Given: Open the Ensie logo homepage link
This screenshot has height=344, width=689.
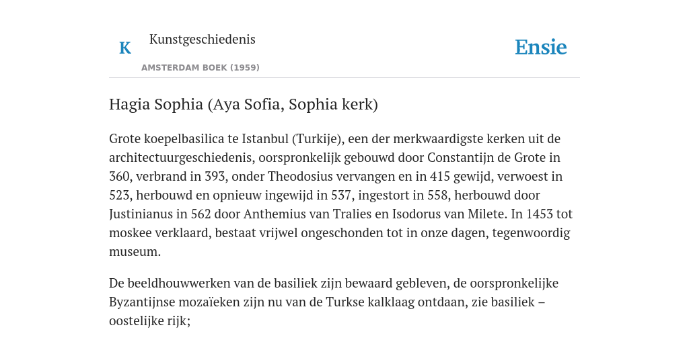Looking at the screenshot, I should click(541, 47).
